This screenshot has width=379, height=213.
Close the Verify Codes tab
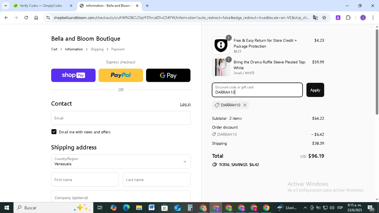[x=71, y=6]
